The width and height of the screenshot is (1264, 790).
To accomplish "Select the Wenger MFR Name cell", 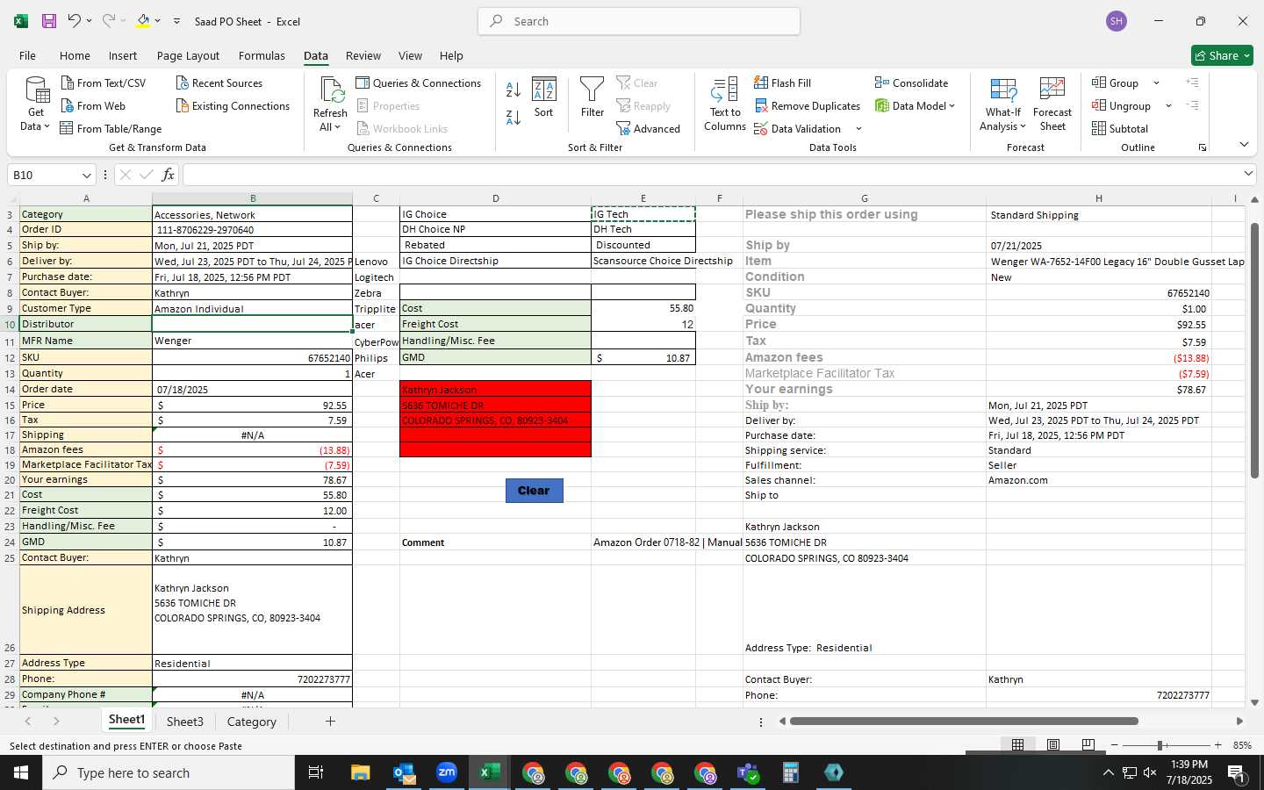I will click(x=252, y=341).
